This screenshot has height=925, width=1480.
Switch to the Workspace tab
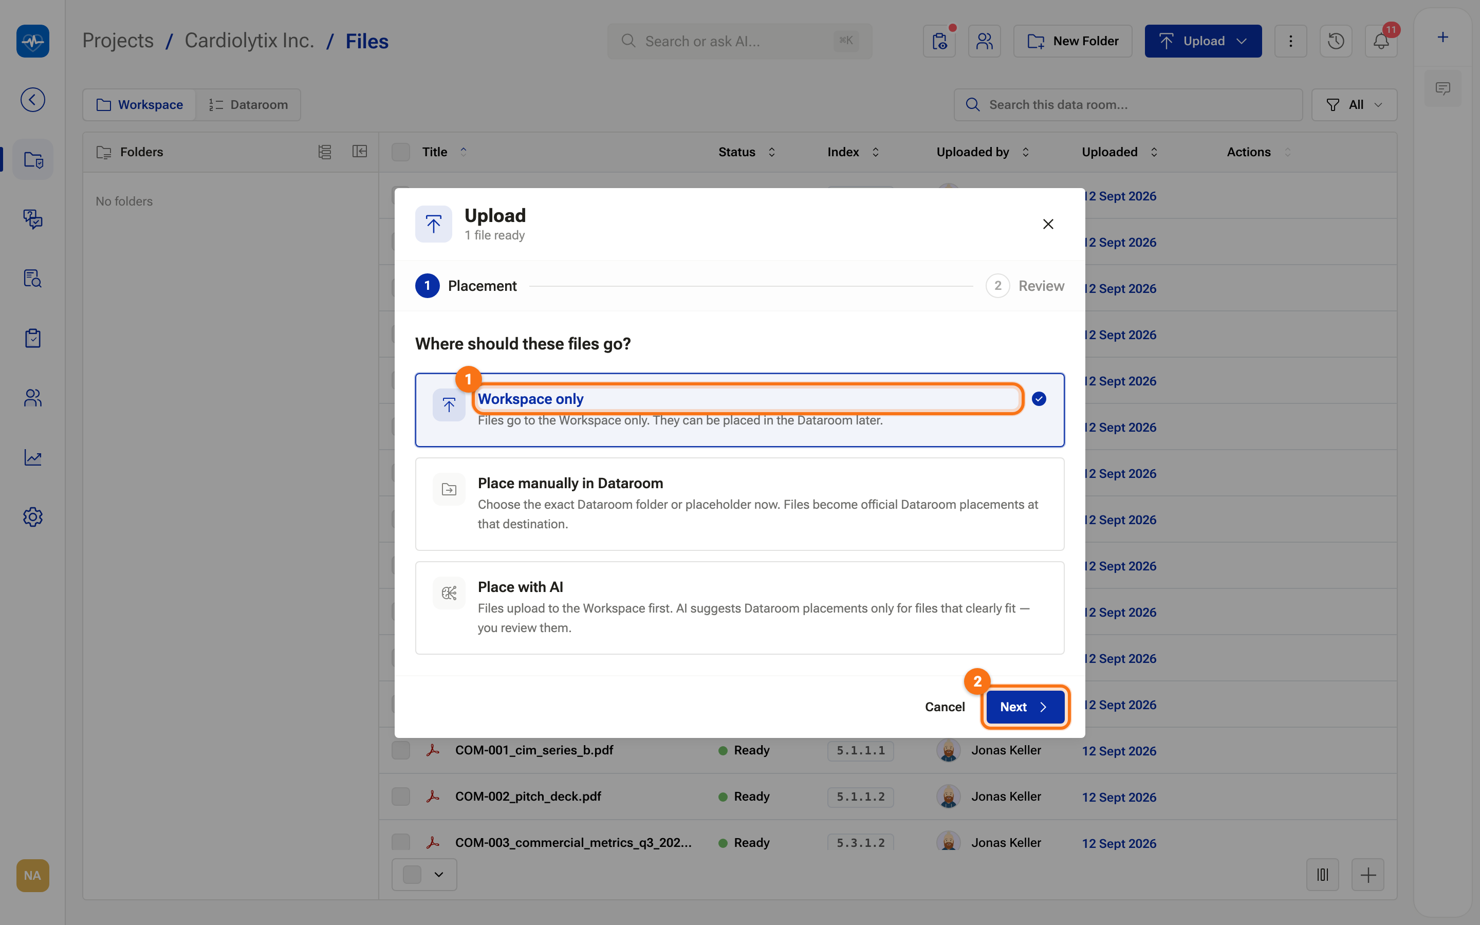pos(139,105)
